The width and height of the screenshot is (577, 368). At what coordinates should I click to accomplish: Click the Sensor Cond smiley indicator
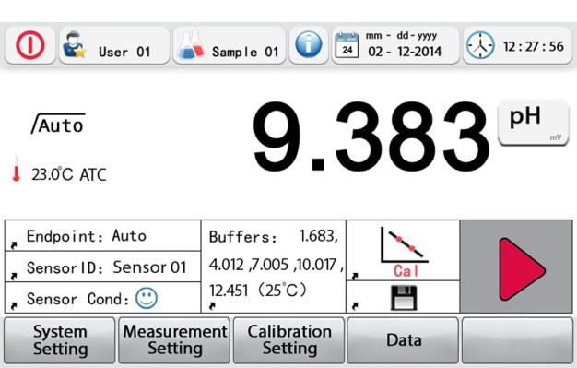click(x=147, y=298)
